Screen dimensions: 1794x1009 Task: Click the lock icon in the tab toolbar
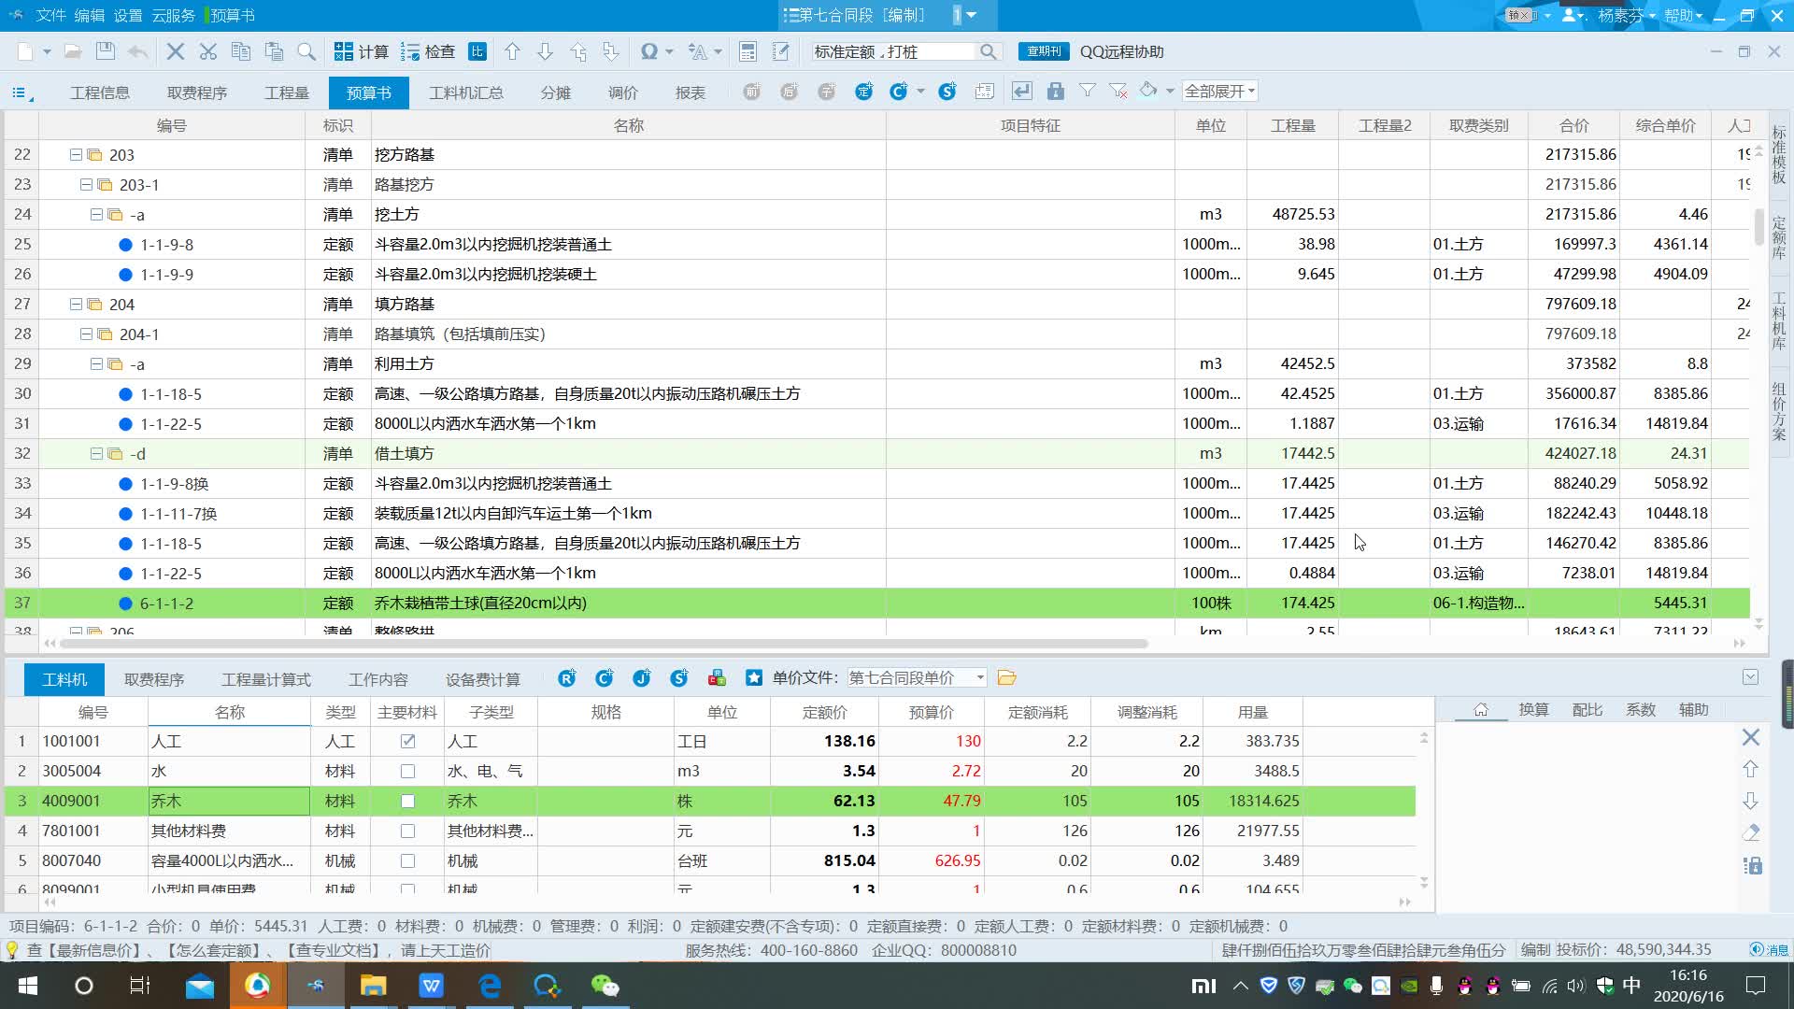point(1055,91)
